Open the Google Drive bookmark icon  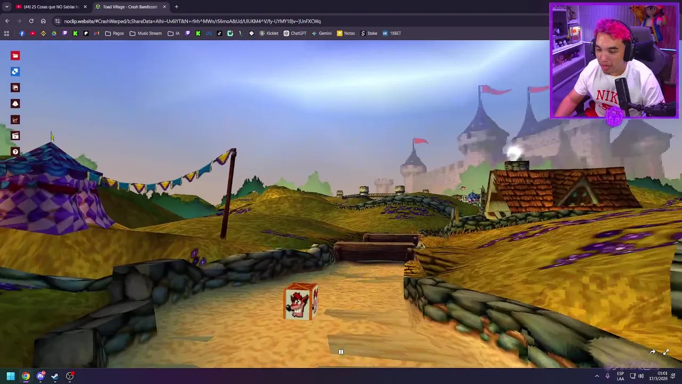[x=54, y=33]
